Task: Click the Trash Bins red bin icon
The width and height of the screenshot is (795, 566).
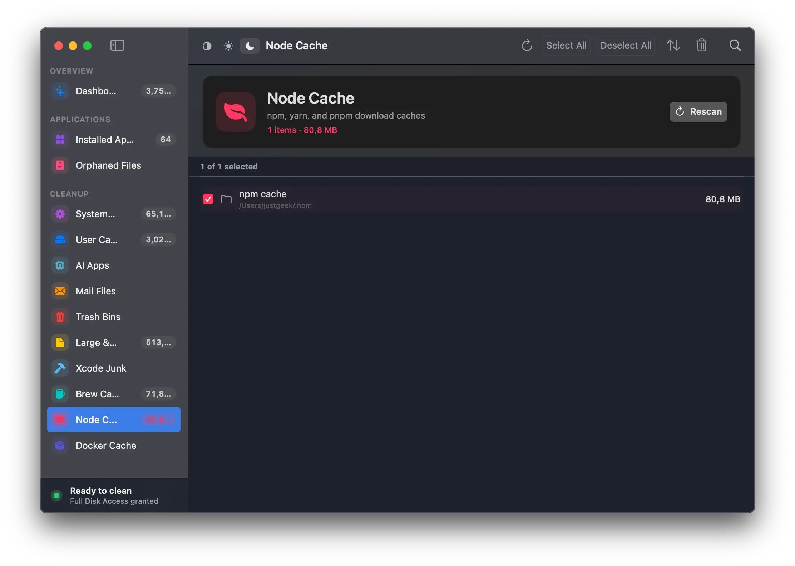Action: [60, 317]
